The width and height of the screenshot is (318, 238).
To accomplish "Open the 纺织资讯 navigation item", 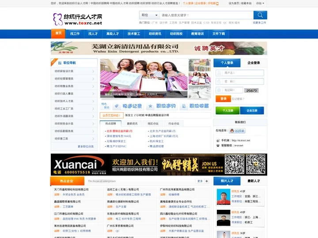I will 155,34.
